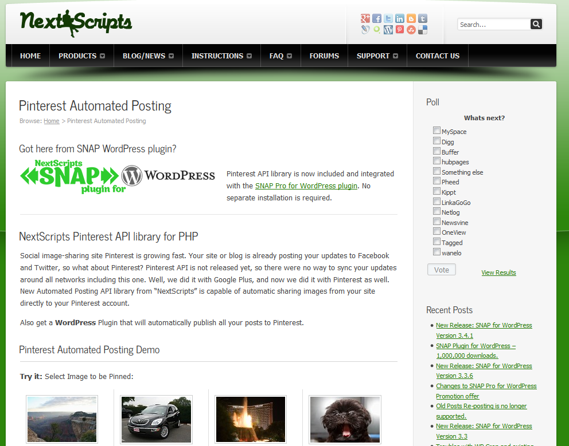
Task: Tick the Buffer poll checkbox
Action: tap(437, 151)
